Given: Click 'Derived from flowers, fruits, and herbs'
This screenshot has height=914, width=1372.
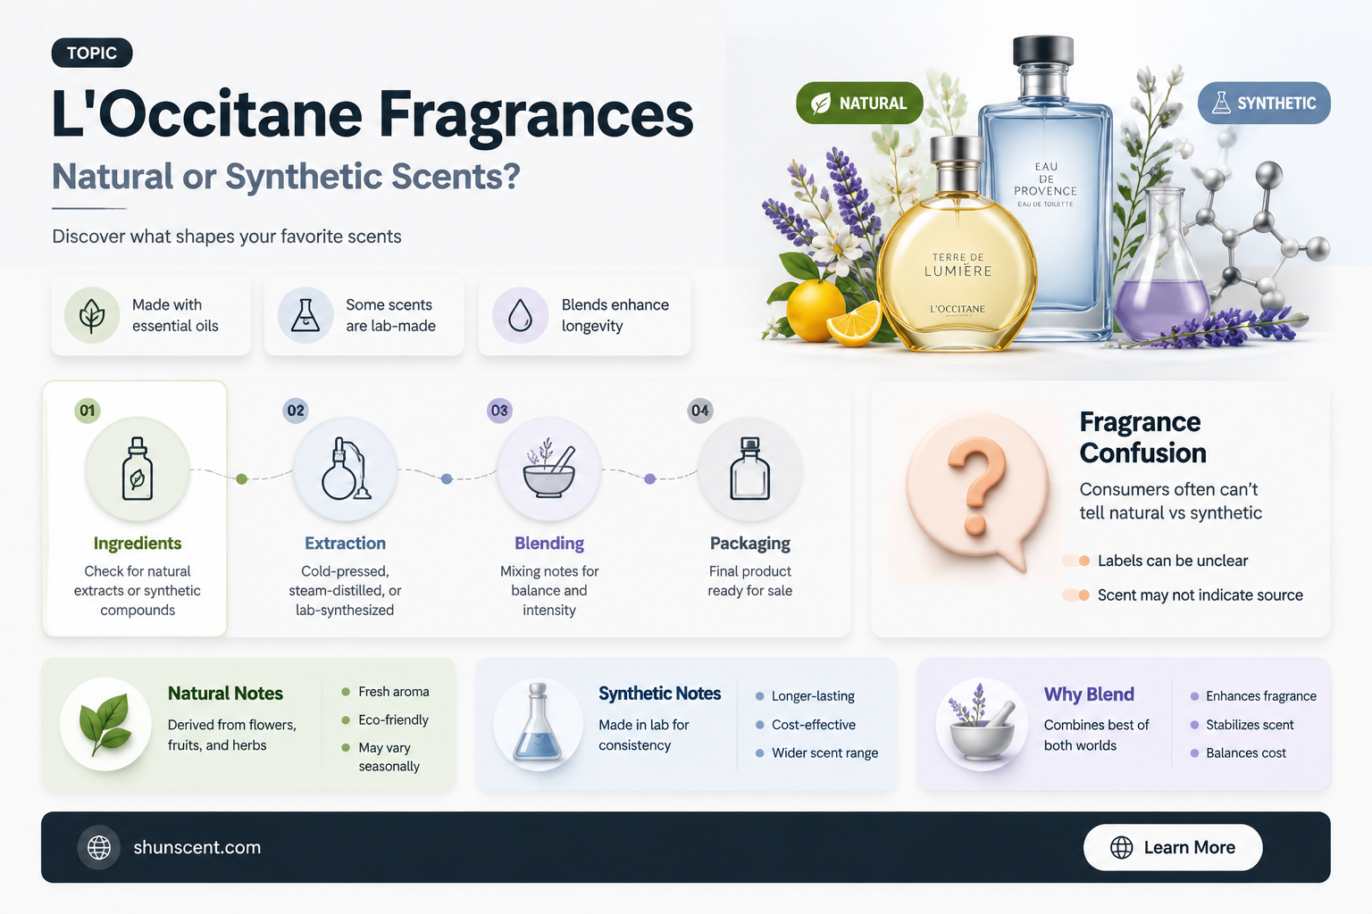Looking at the screenshot, I should coord(232,735).
